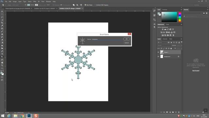The height and width of the screenshot is (118, 209).
Task: Click the Path operations icon in options bar
Action: (74, 5)
